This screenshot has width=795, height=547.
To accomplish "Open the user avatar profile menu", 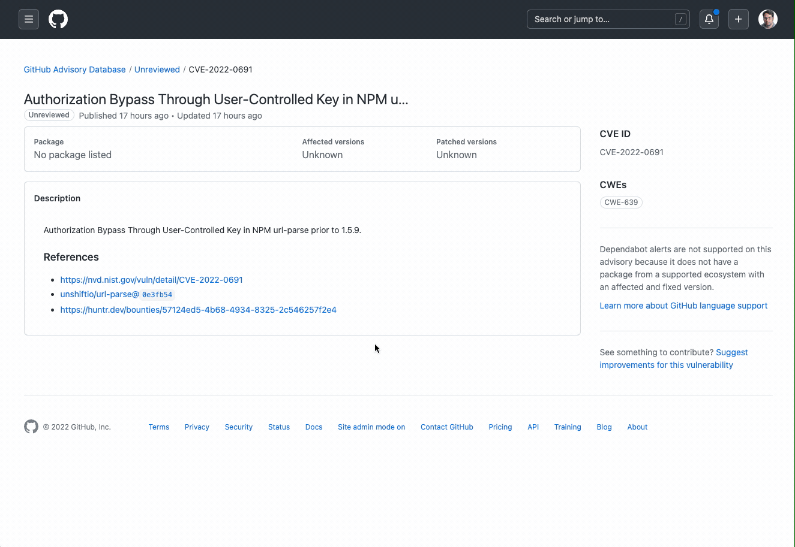I will [767, 19].
